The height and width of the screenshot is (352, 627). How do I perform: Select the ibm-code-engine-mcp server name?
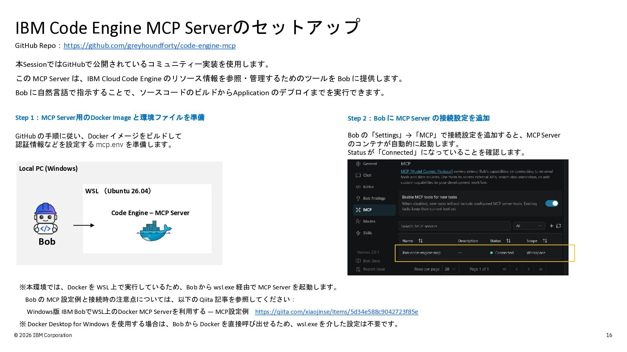coord(422,253)
